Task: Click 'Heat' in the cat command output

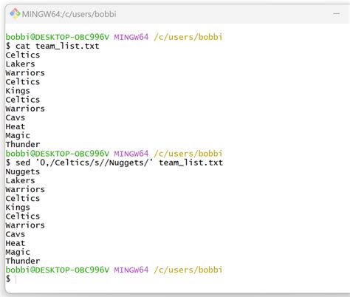Action: pyautogui.click(x=16, y=126)
